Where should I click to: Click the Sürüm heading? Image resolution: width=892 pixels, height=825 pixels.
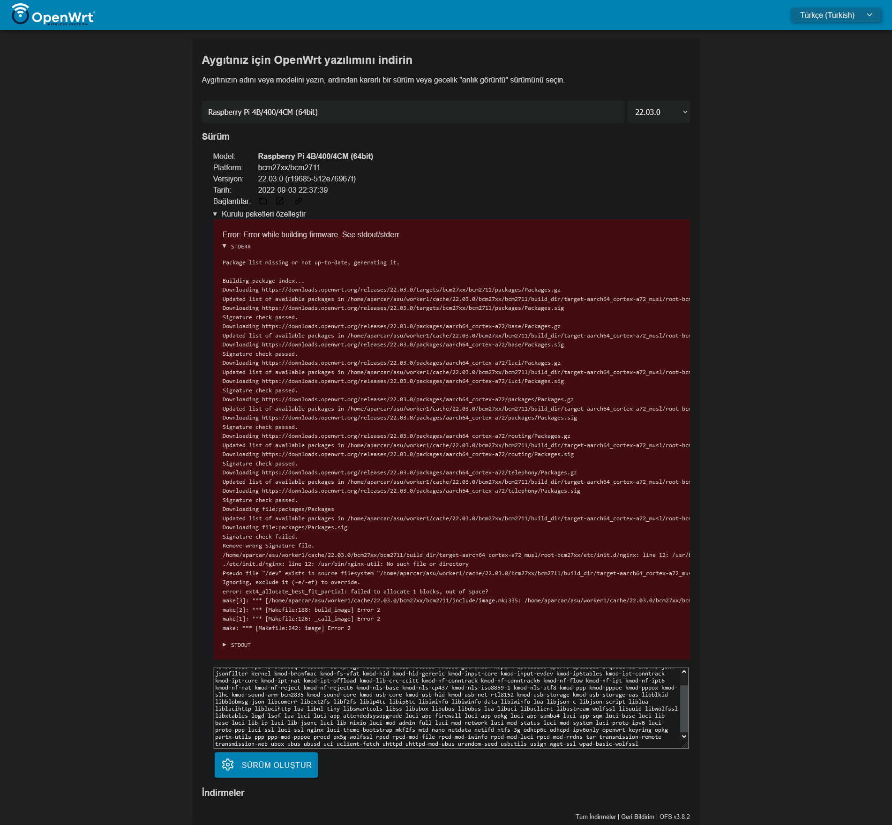[x=216, y=136]
